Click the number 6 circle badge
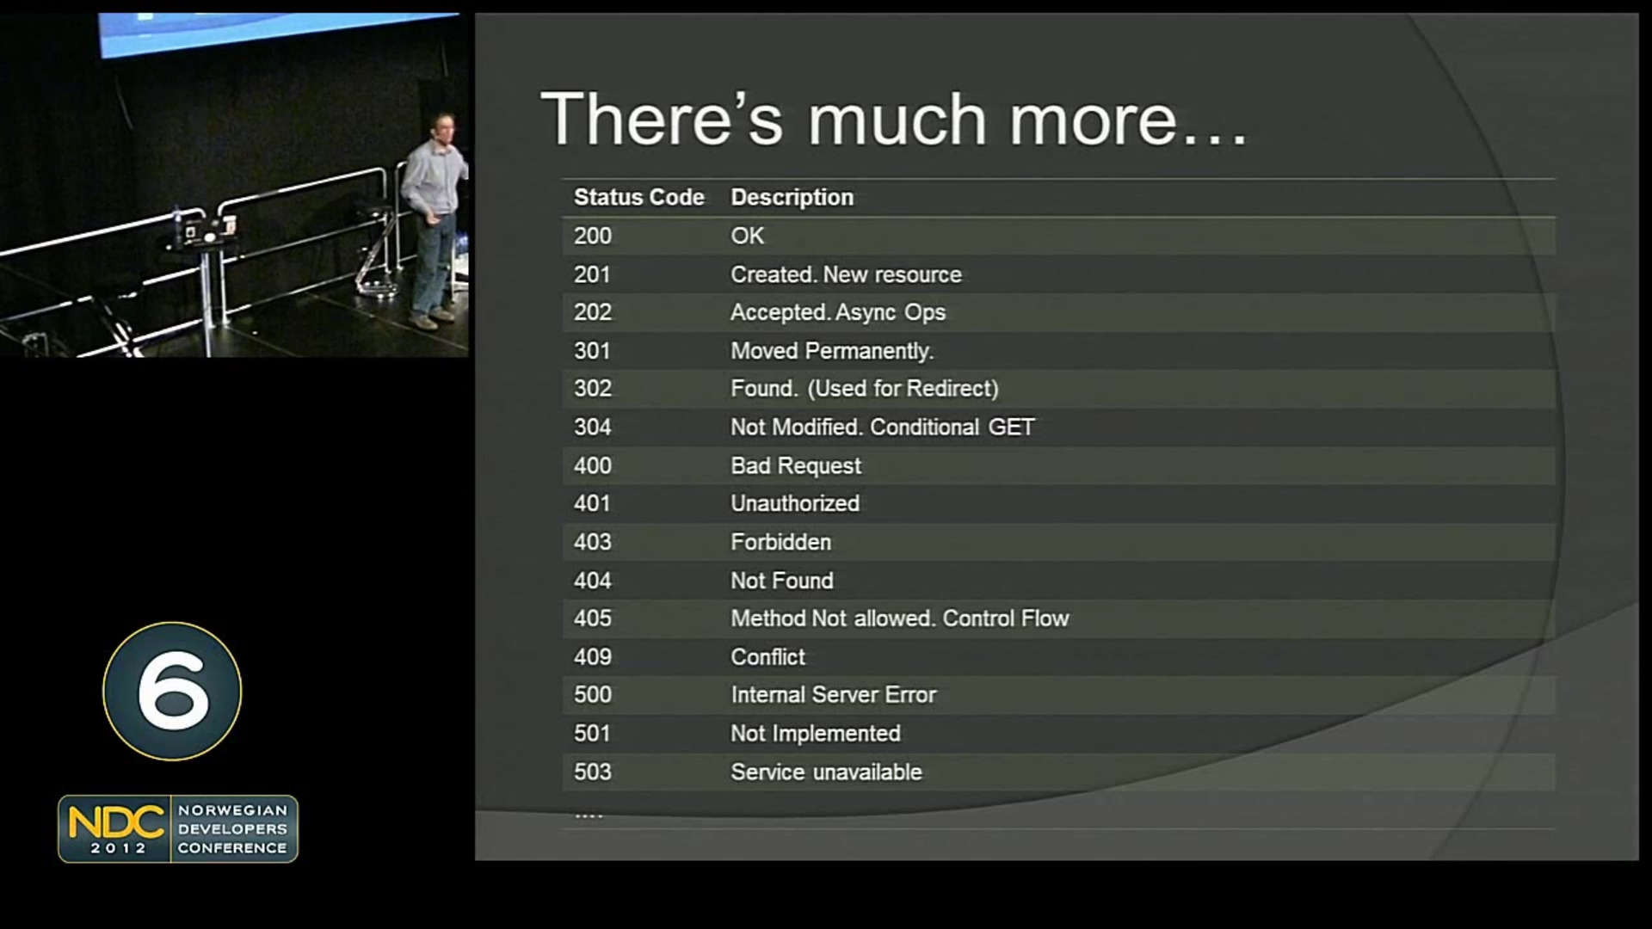Screen dimensions: 1652x929 pyautogui.click(x=172, y=691)
